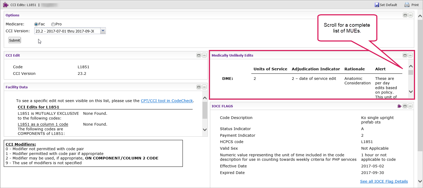Collapse the Options panel
The width and height of the screenshot is (423, 188).
tap(411, 15)
